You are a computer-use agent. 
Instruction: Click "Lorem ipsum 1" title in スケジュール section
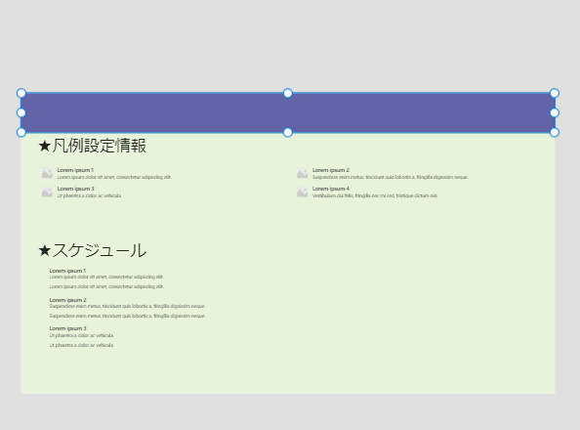coord(67,271)
